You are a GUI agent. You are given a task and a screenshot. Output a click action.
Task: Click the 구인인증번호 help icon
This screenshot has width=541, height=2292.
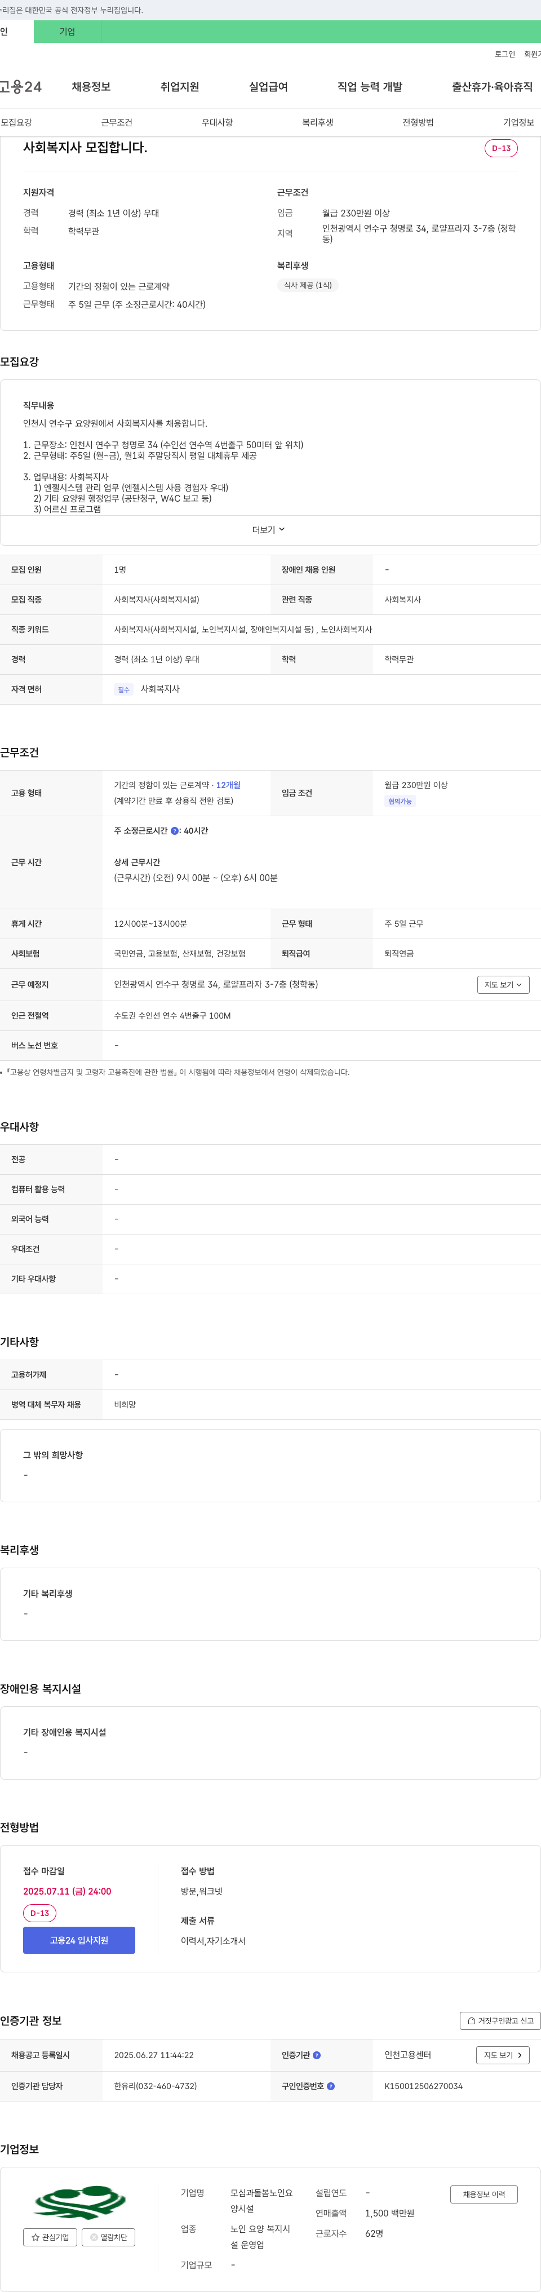330,2086
